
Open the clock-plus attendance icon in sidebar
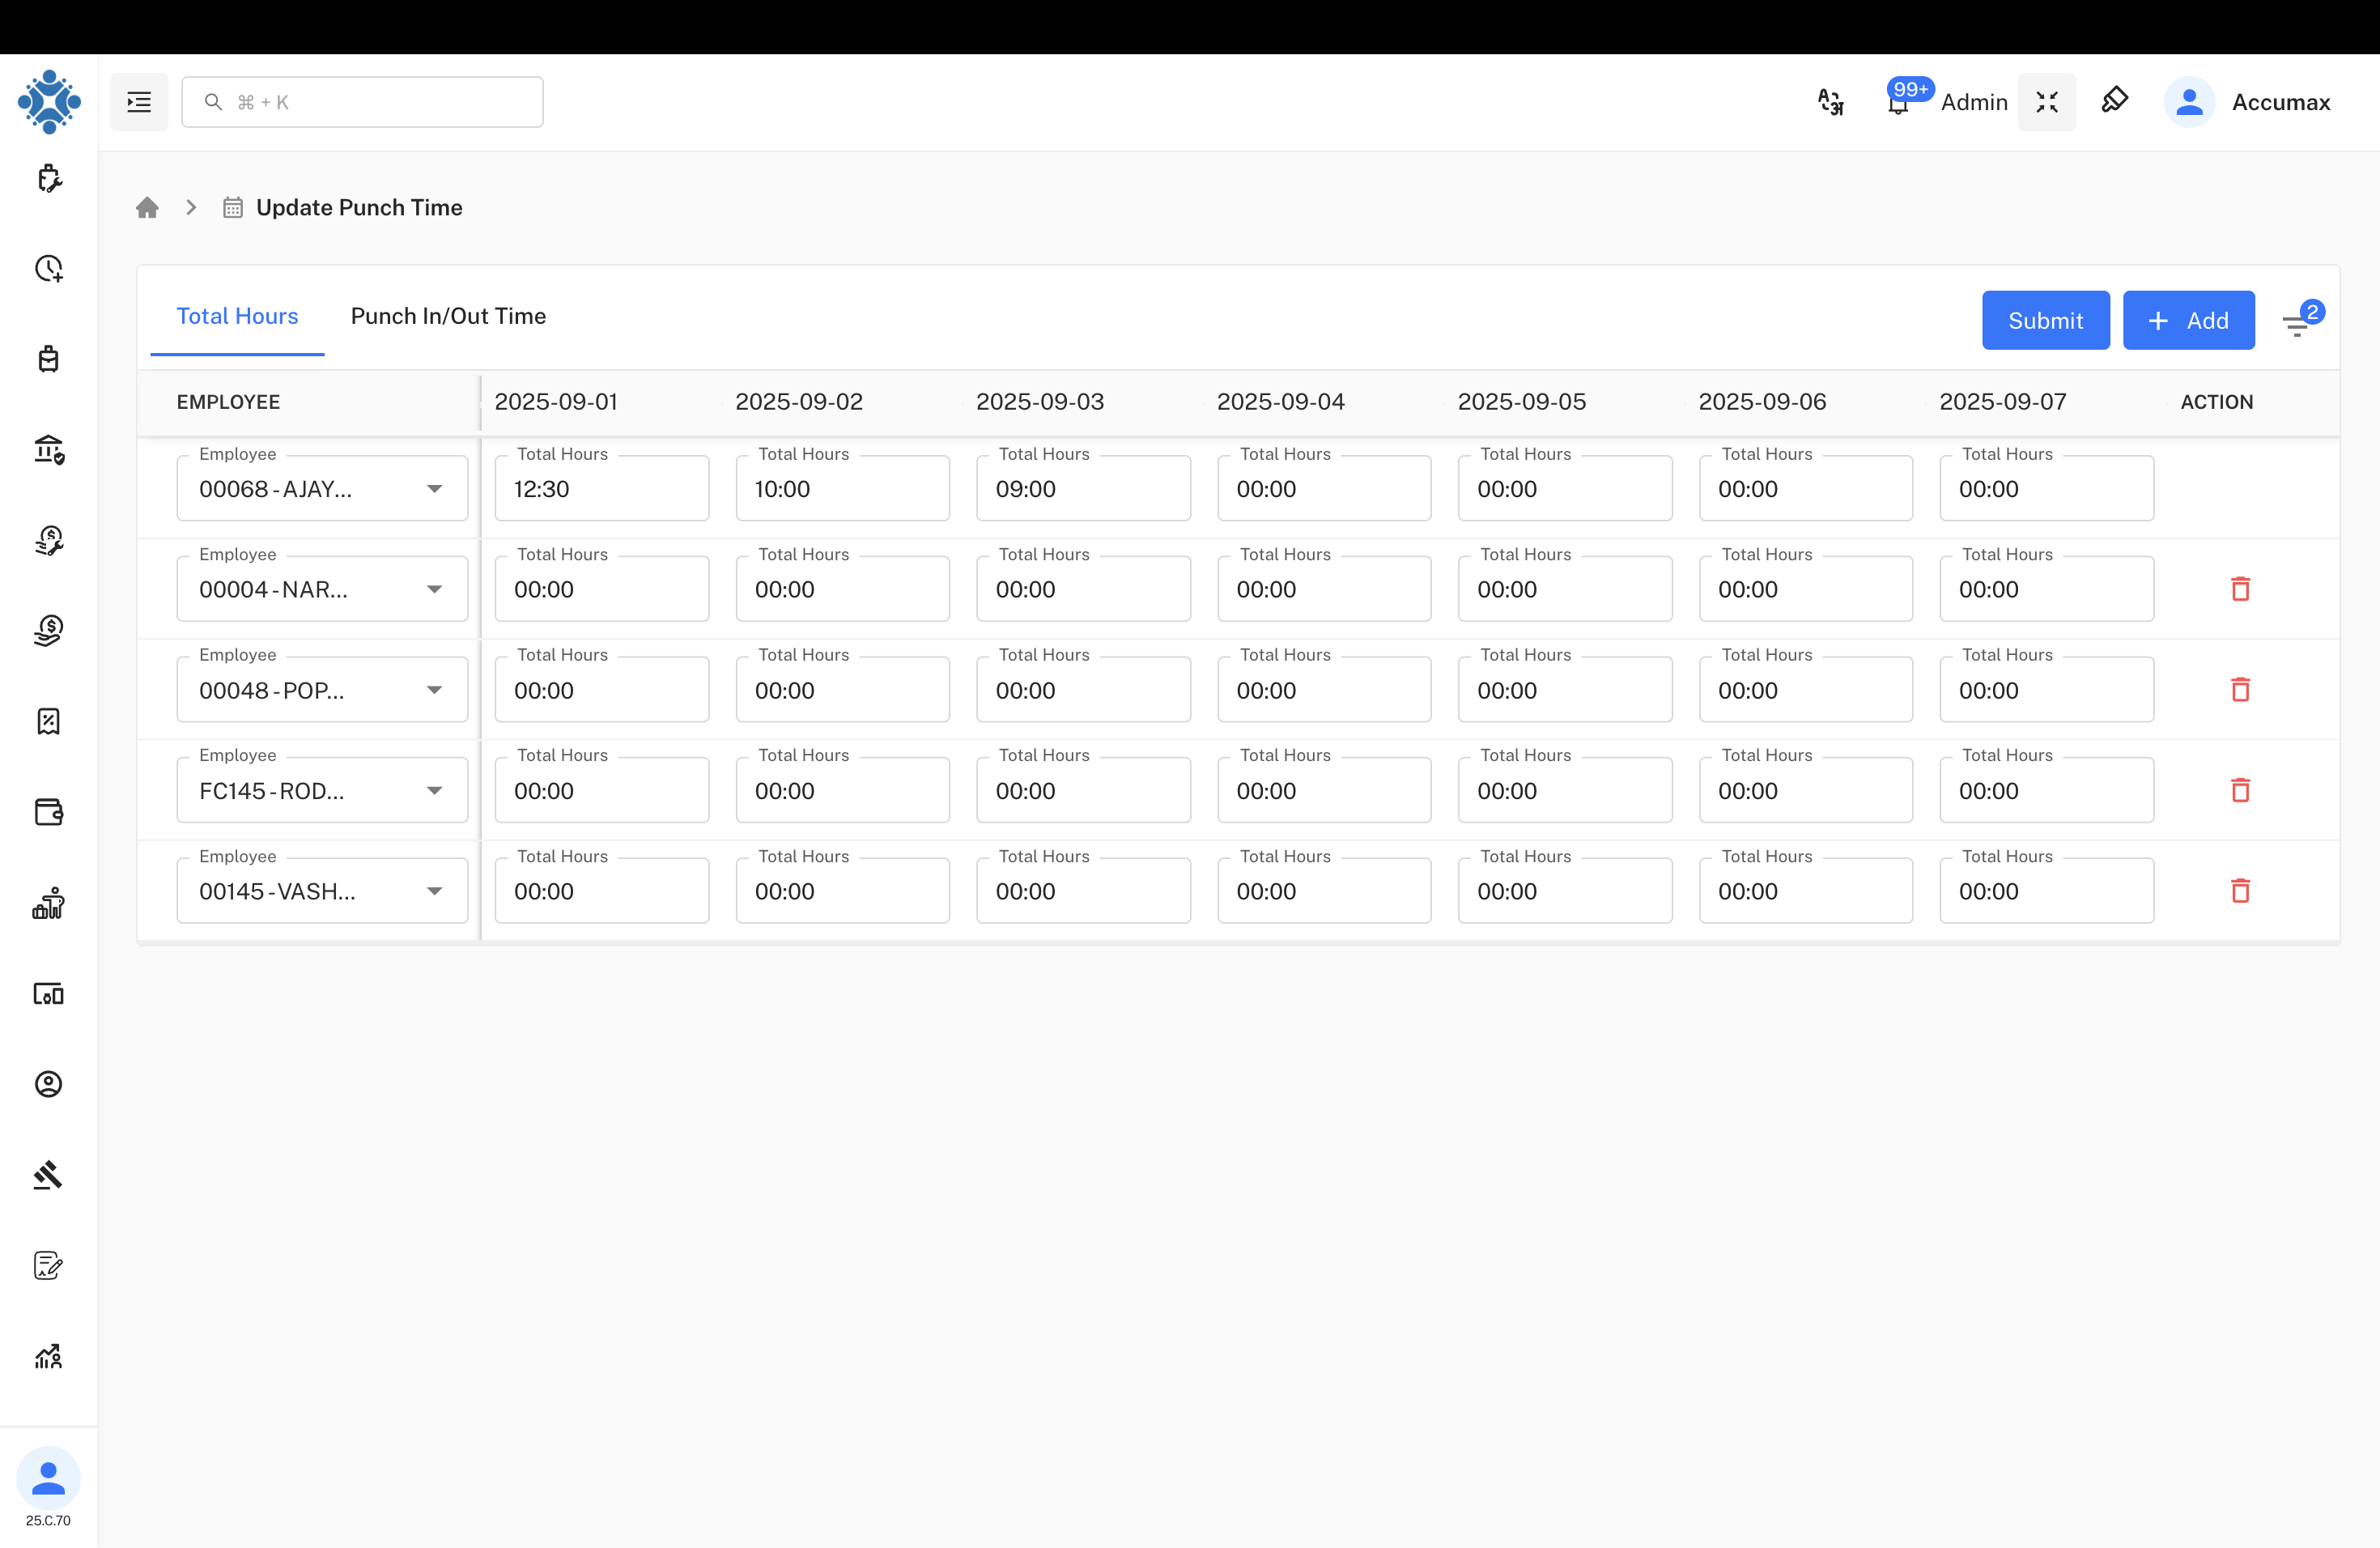pos(49,269)
